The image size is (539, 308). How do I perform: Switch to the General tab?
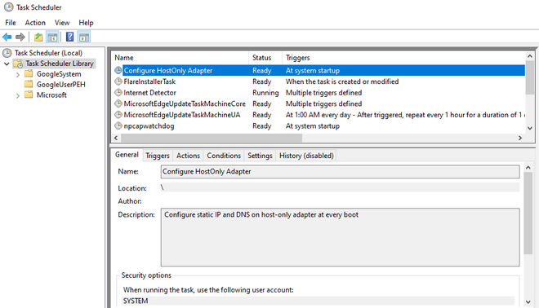(x=127, y=155)
